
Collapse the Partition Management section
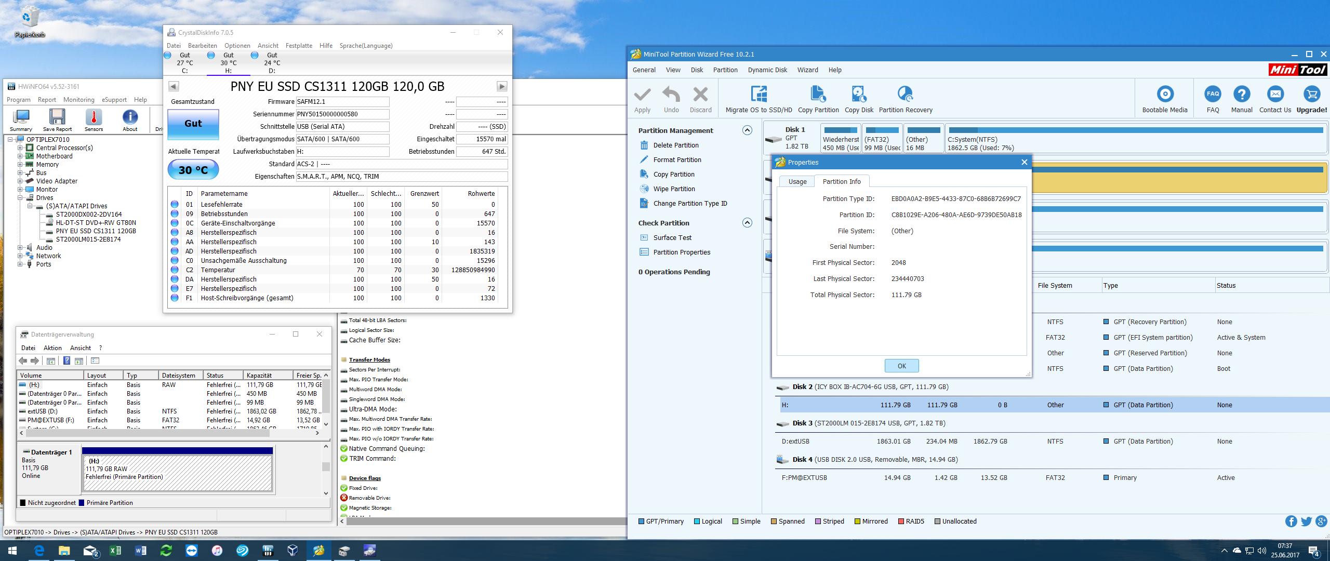[x=747, y=130]
